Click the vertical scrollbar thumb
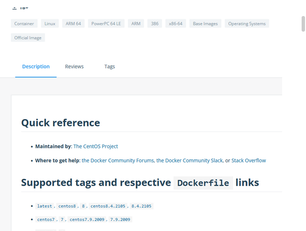Viewport: 306px width, 231px height. coord(303,24)
